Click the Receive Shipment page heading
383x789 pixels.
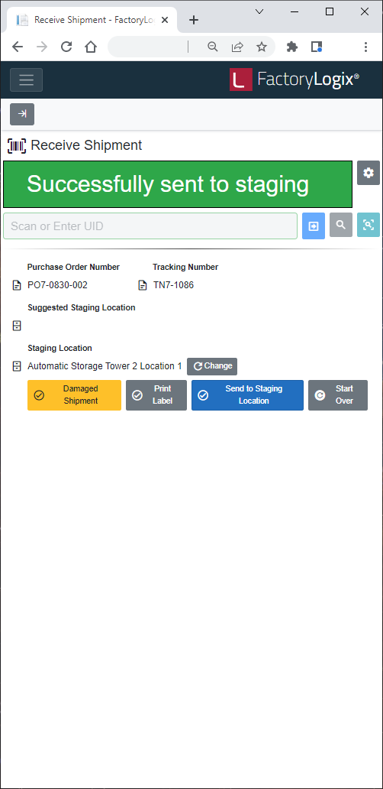(x=86, y=145)
